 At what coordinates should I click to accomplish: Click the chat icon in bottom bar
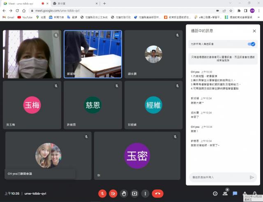235,193
